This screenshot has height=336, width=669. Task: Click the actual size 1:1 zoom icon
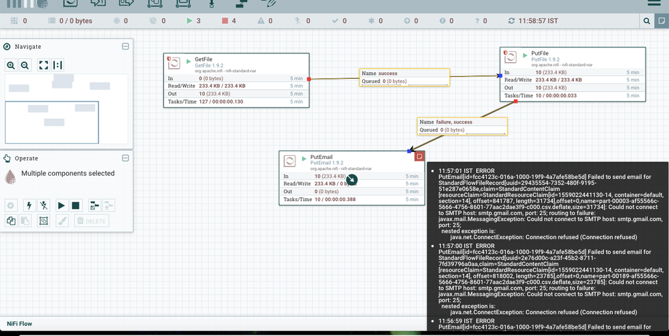pos(58,65)
